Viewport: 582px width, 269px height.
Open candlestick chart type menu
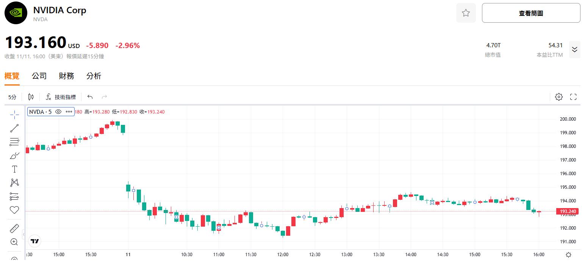tap(31, 97)
